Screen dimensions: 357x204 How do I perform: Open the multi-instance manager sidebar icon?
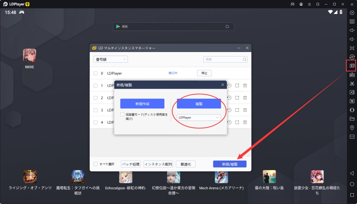pyautogui.click(x=352, y=66)
